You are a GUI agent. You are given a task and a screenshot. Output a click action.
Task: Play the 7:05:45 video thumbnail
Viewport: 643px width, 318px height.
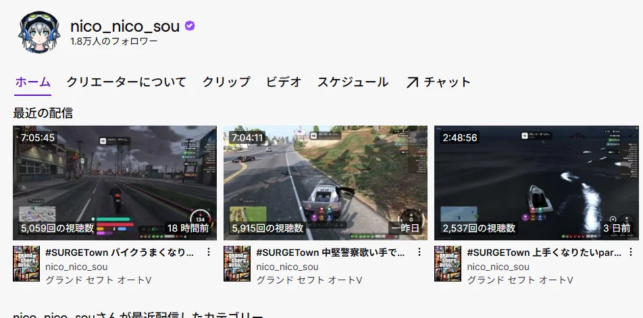pos(115,183)
